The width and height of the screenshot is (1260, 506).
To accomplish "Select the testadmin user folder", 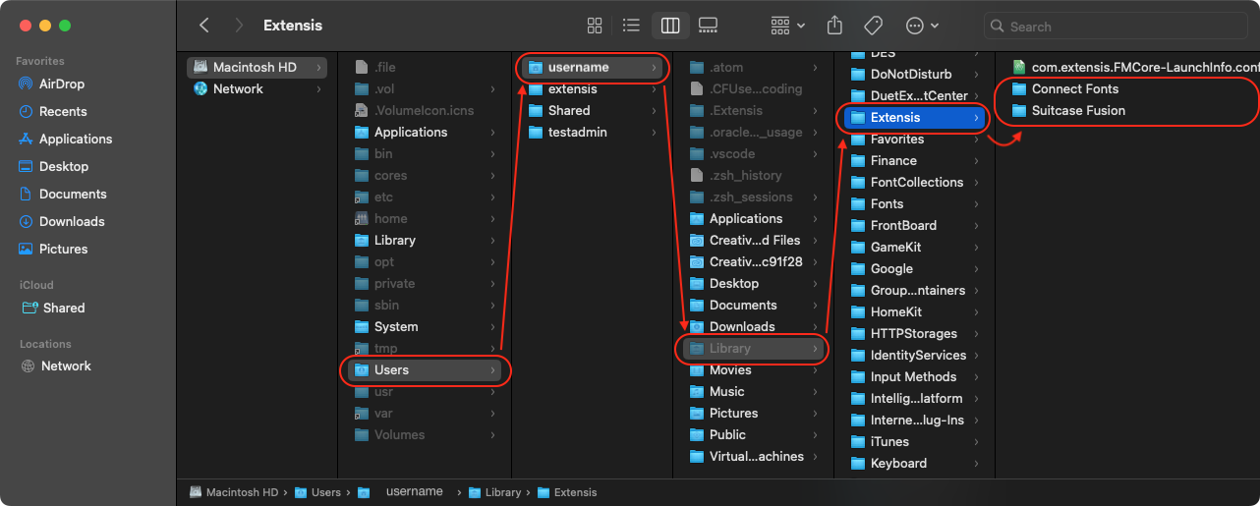I will tap(593, 132).
